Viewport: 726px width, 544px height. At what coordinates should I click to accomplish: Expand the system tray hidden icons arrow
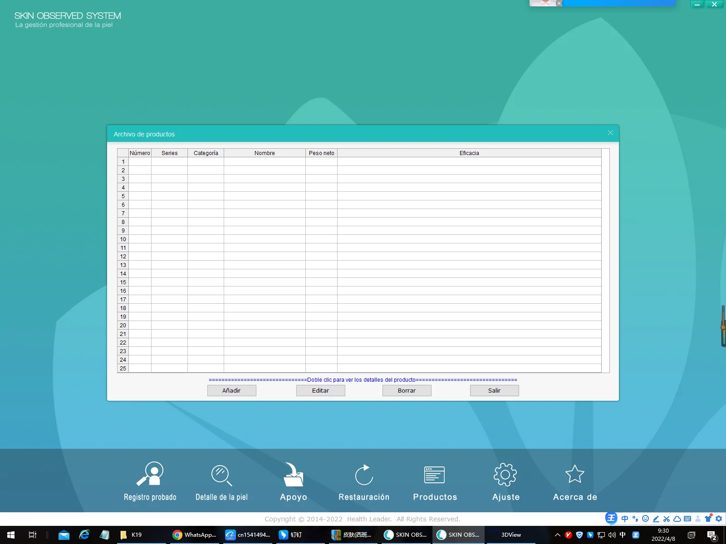click(x=558, y=535)
